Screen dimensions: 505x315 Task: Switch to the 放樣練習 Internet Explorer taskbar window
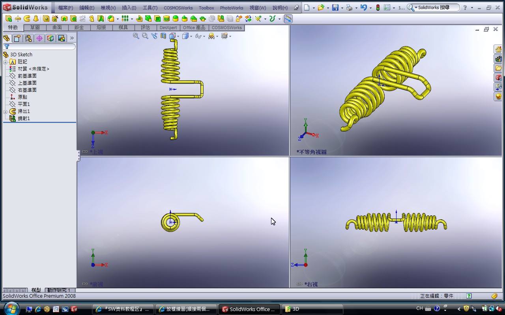pos(187,309)
